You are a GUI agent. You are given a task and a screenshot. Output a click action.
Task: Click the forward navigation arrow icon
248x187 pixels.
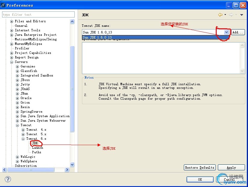pos(231,15)
